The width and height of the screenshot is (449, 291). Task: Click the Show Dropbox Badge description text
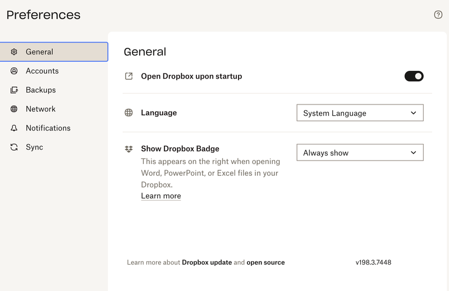210,173
